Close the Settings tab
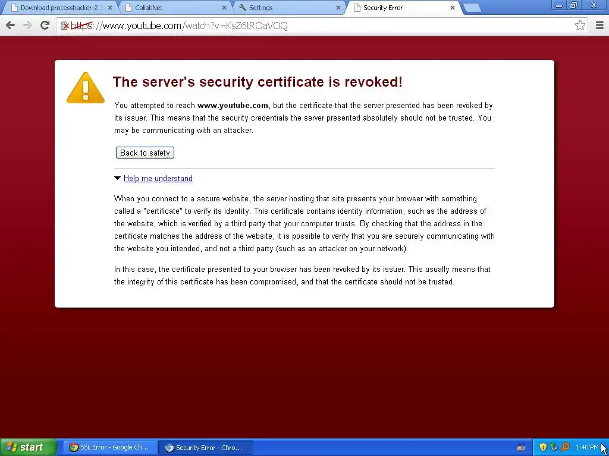 338,8
